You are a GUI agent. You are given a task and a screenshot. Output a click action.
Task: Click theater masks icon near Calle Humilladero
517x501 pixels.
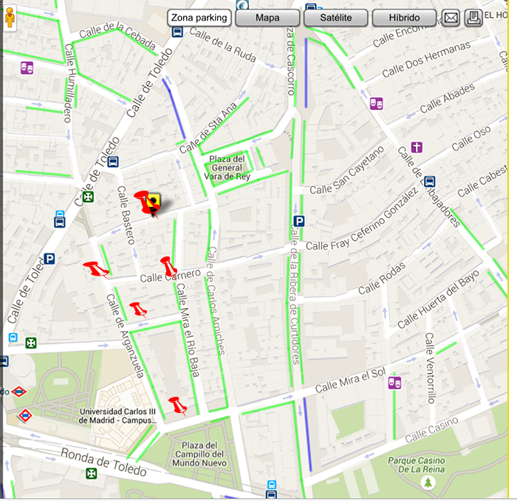click(27, 68)
